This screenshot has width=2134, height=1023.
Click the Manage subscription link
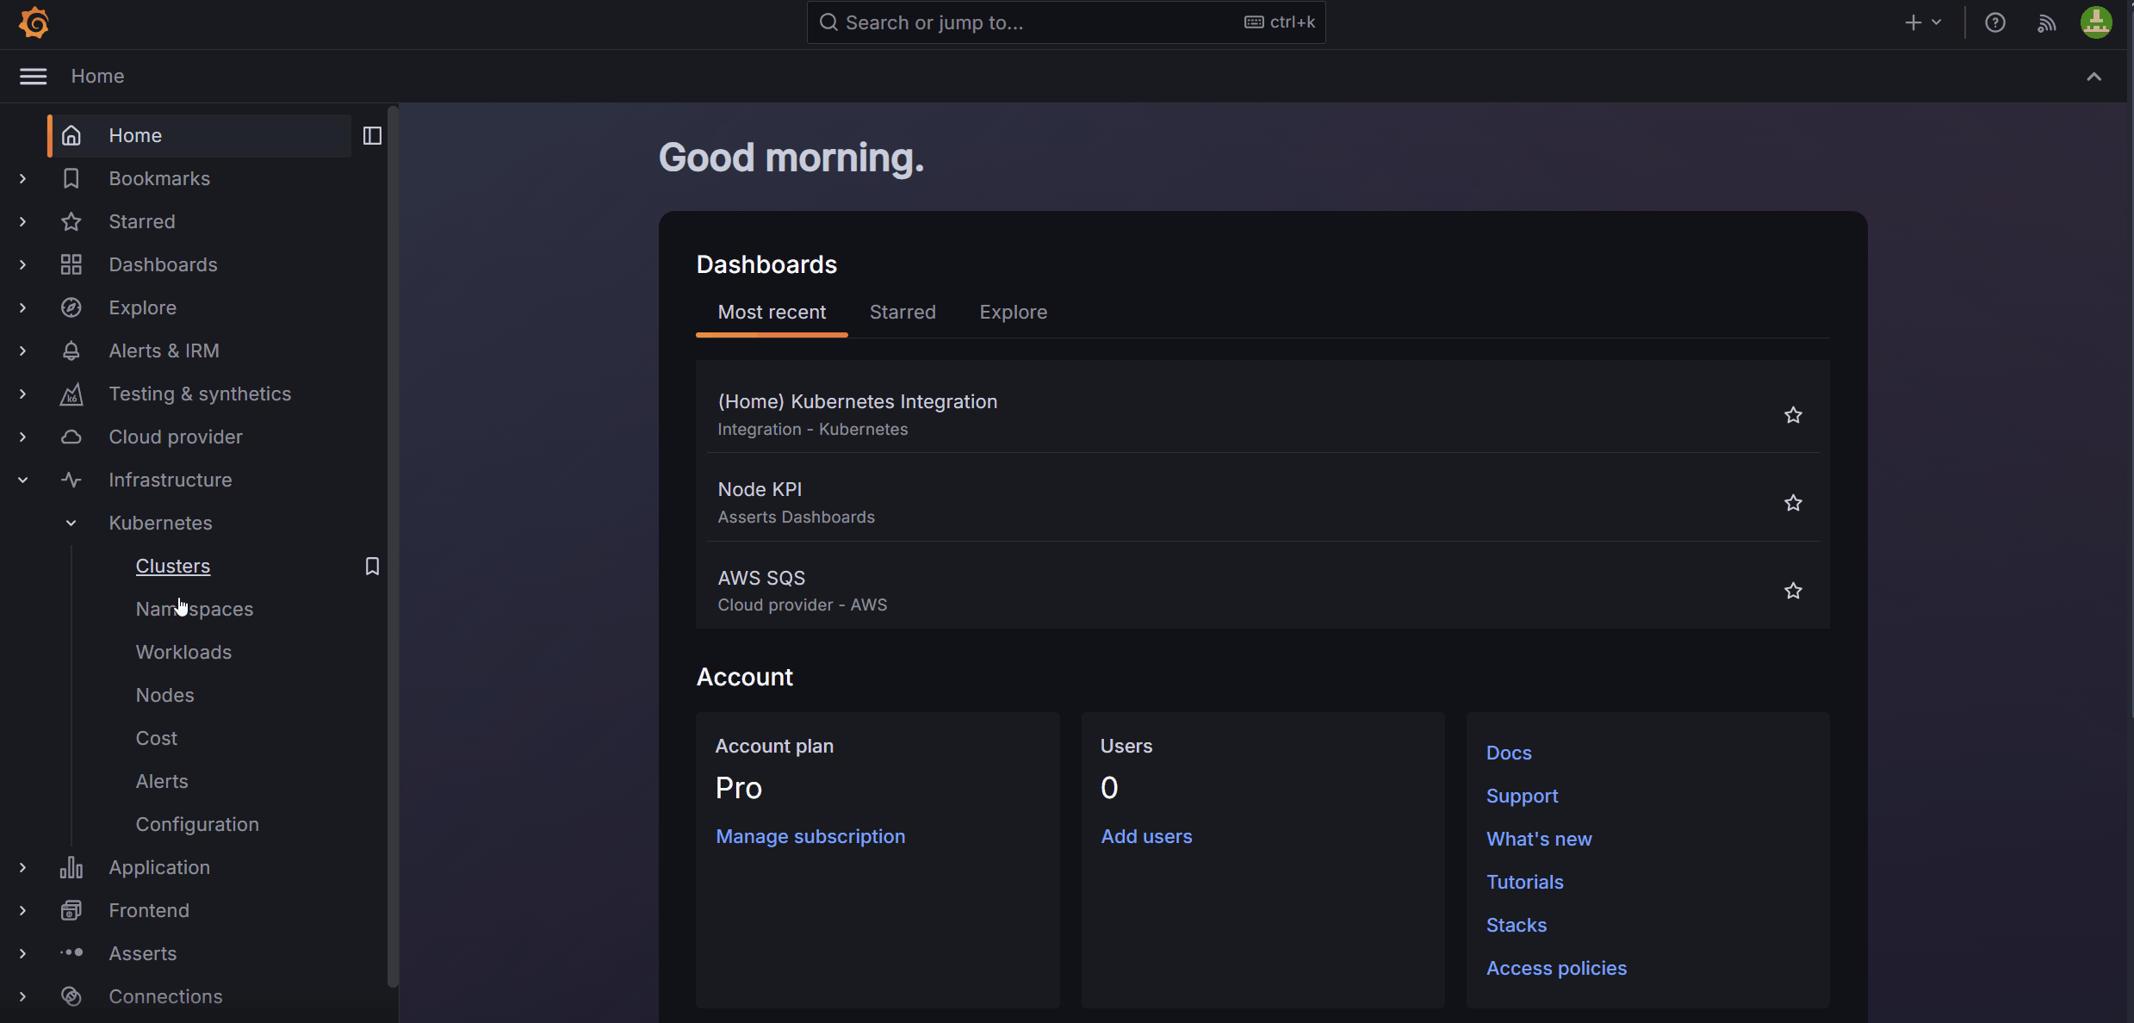(x=810, y=836)
